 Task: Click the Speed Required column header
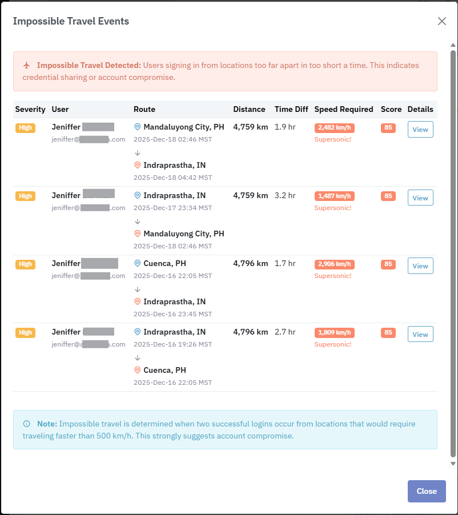(343, 109)
